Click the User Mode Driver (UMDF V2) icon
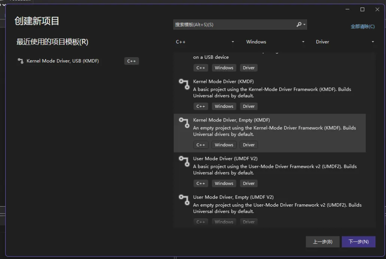 (184, 162)
